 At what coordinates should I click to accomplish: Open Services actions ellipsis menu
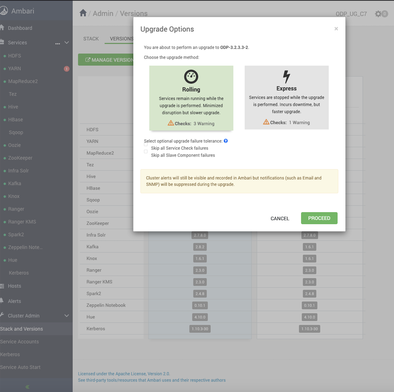pyautogui.click(x=58, y=44)
